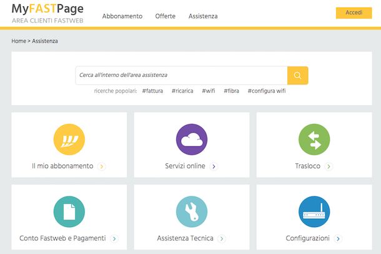
Task: Click the Accedi login button
Action: (x=354, y=13)
